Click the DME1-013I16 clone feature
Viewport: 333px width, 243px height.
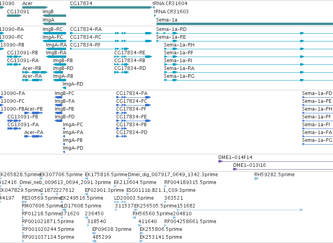pos(283,169)
